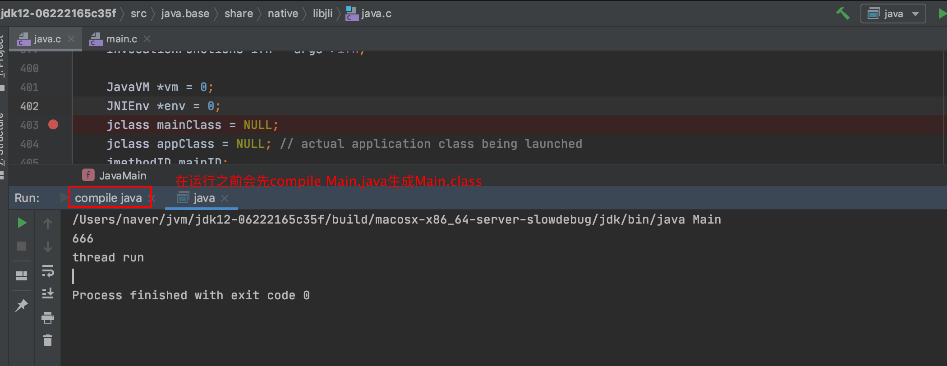Click the down arrow in Run panel
Screen dimensions: 947x366
click(48, 247)
